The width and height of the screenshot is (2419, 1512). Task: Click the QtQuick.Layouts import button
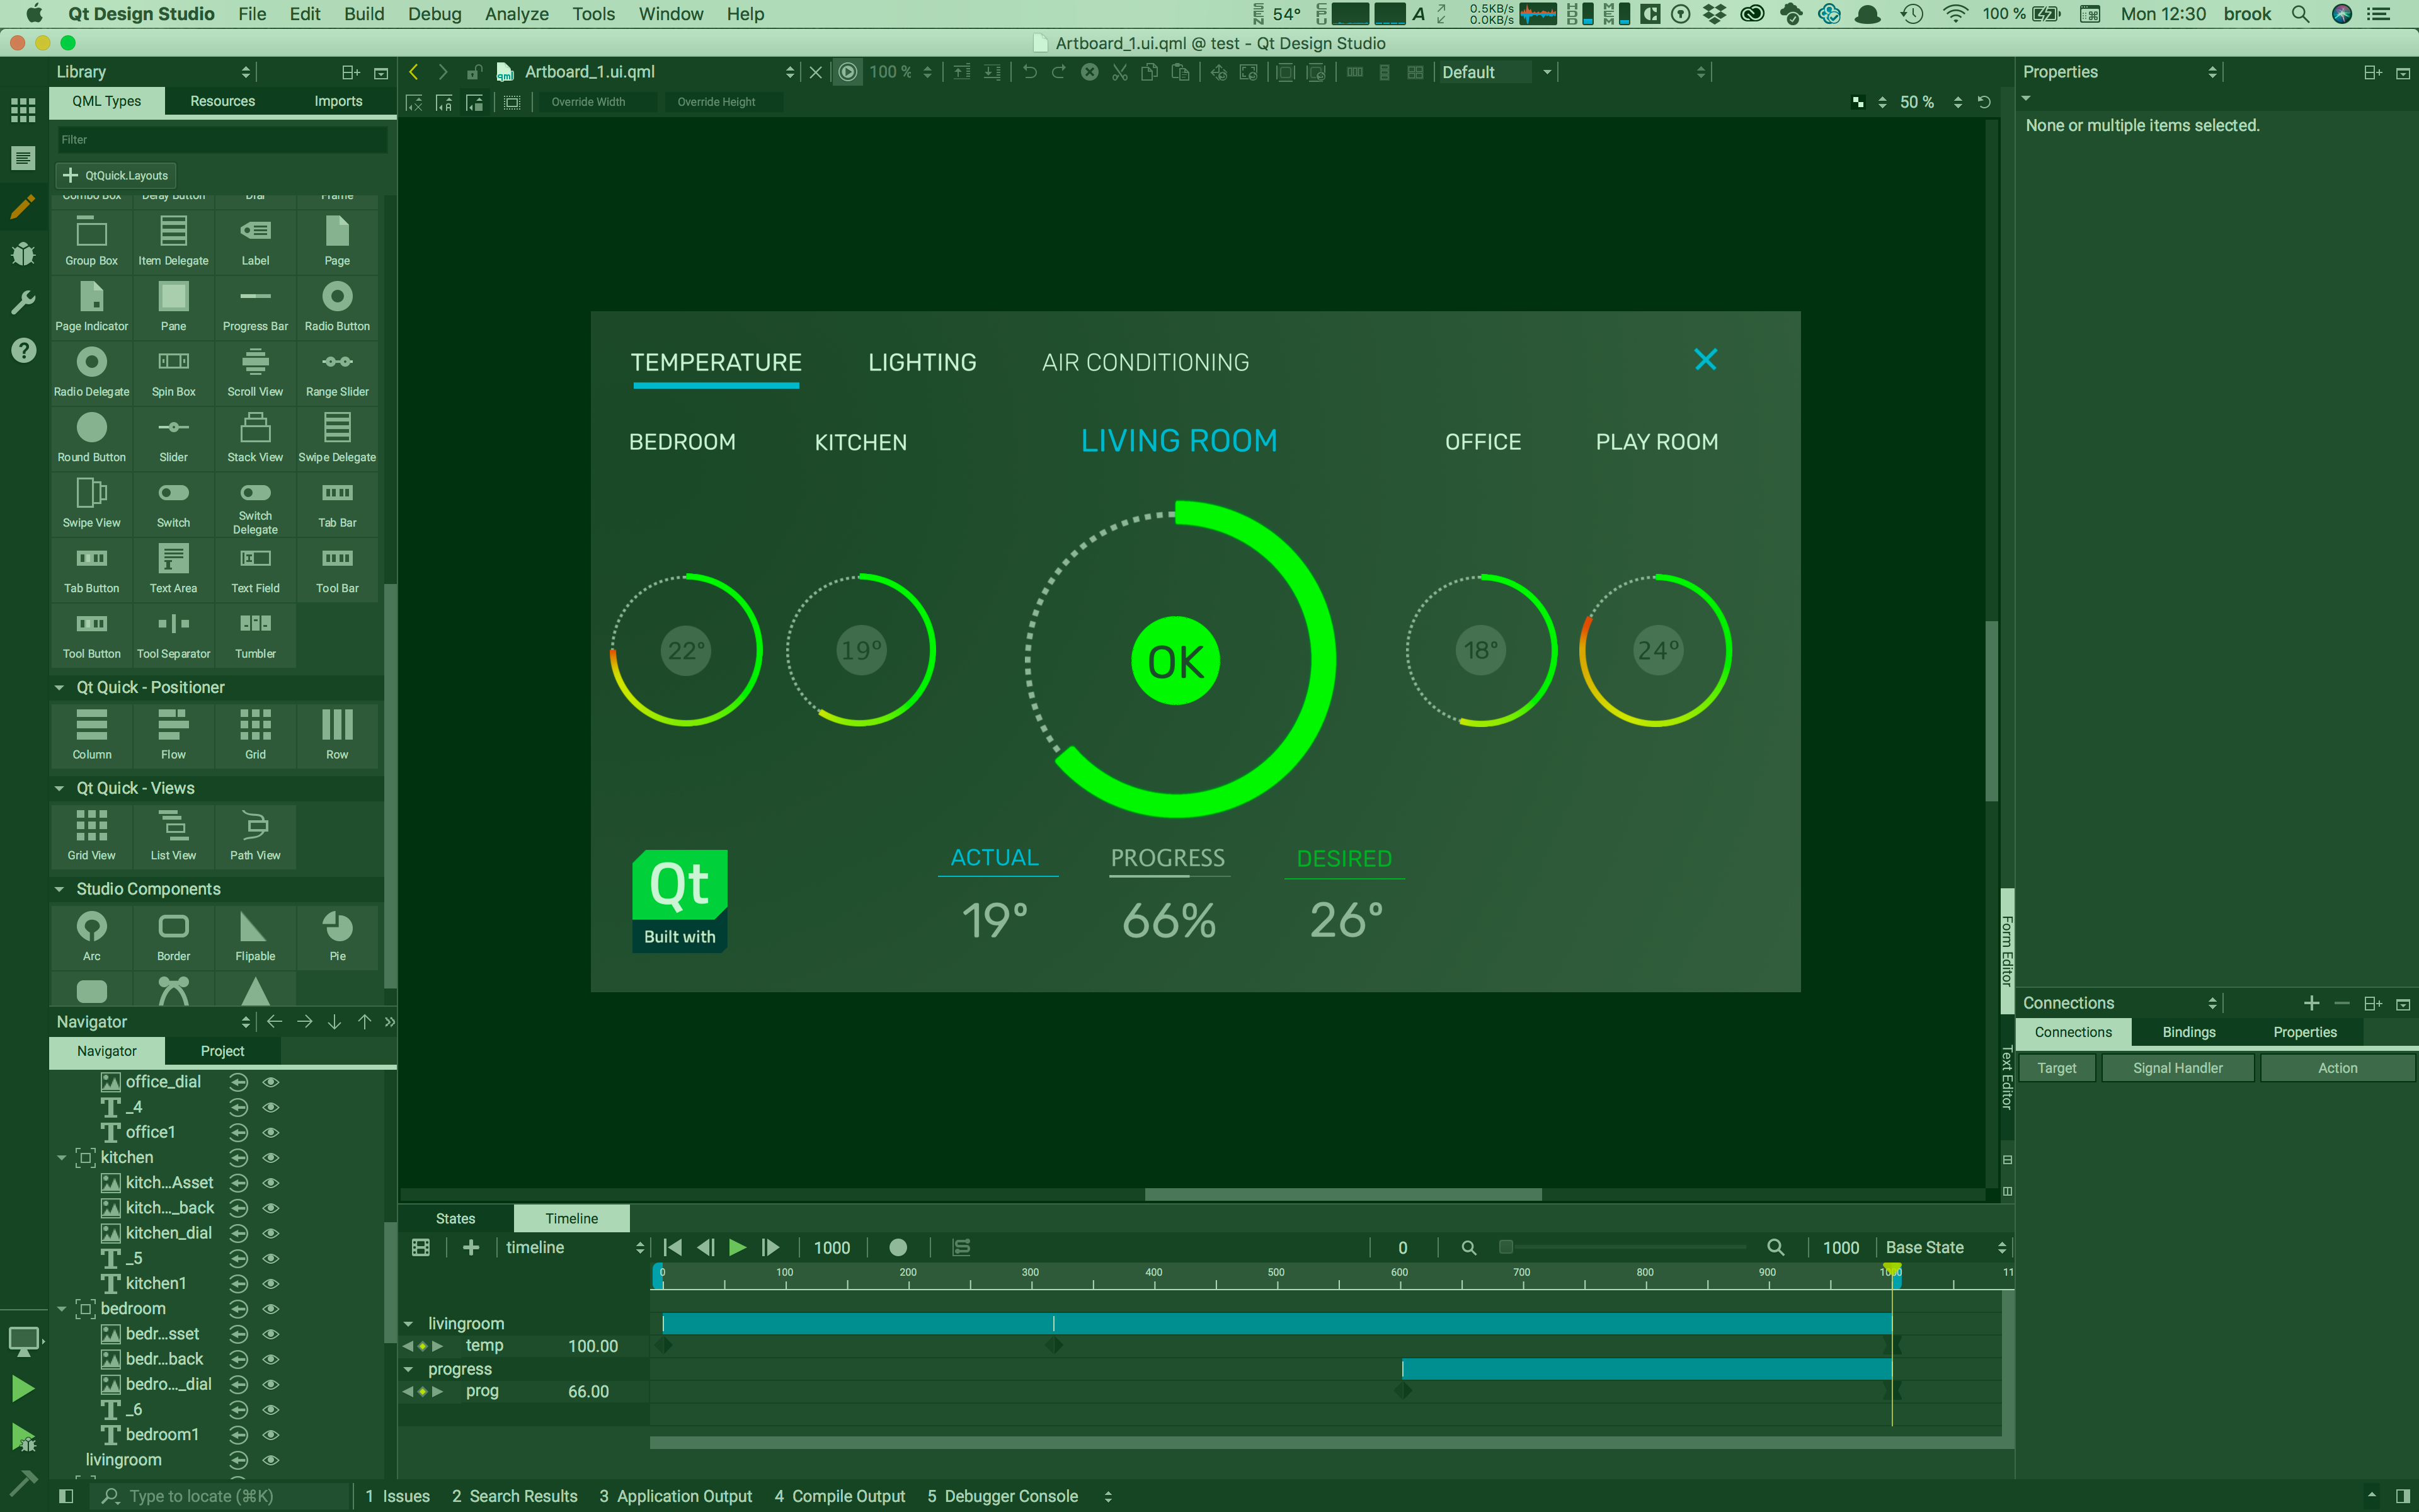pos(116,175)
